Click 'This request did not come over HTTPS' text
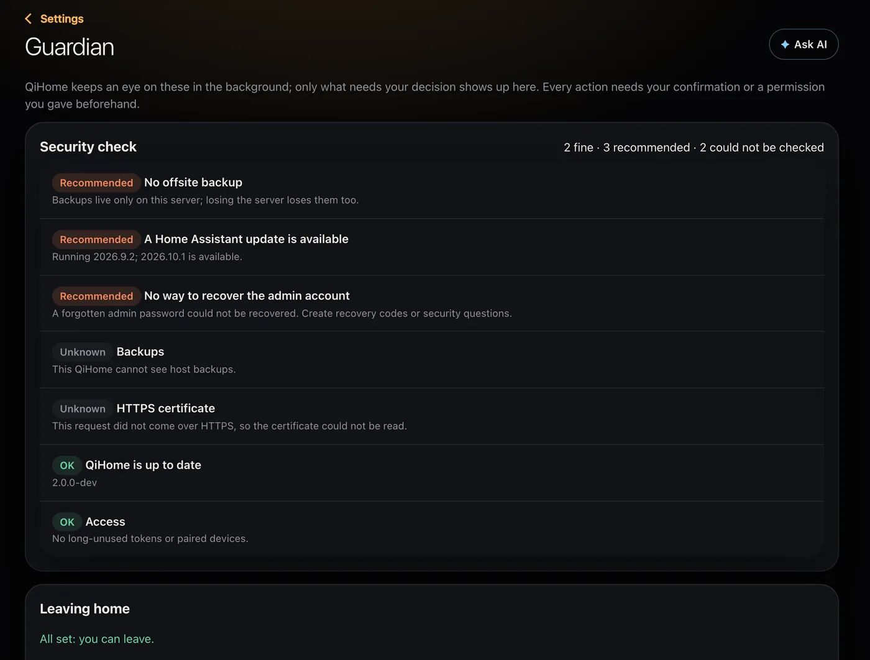This screenshot has height=660, width=870. [230, 426]
